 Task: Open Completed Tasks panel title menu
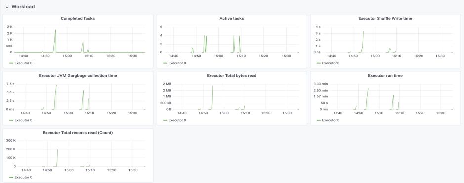tap(78, 18)
